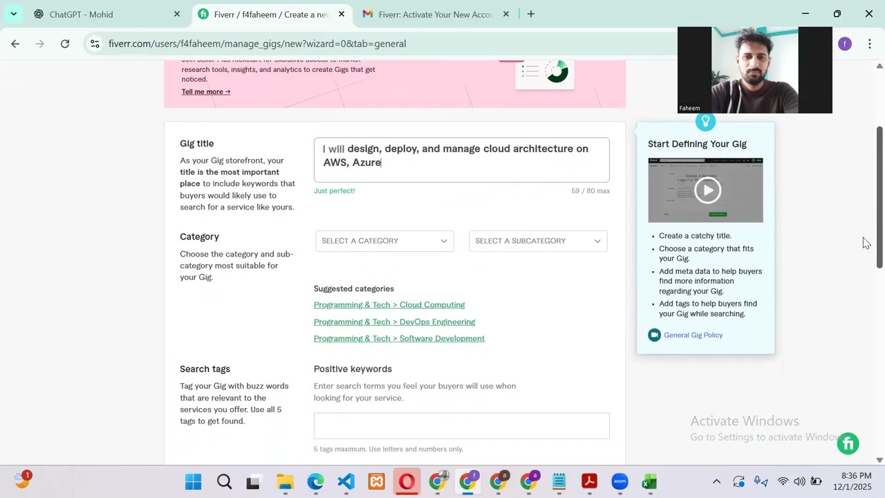Open the tab search chevron in Chrome

tap(13, 14)
